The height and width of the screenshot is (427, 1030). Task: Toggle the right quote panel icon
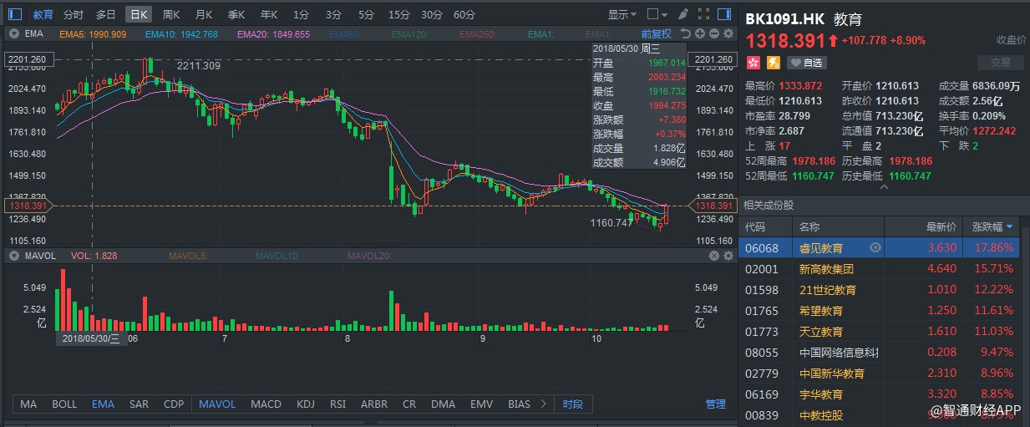pyautogui.click(x=723, y=14)
